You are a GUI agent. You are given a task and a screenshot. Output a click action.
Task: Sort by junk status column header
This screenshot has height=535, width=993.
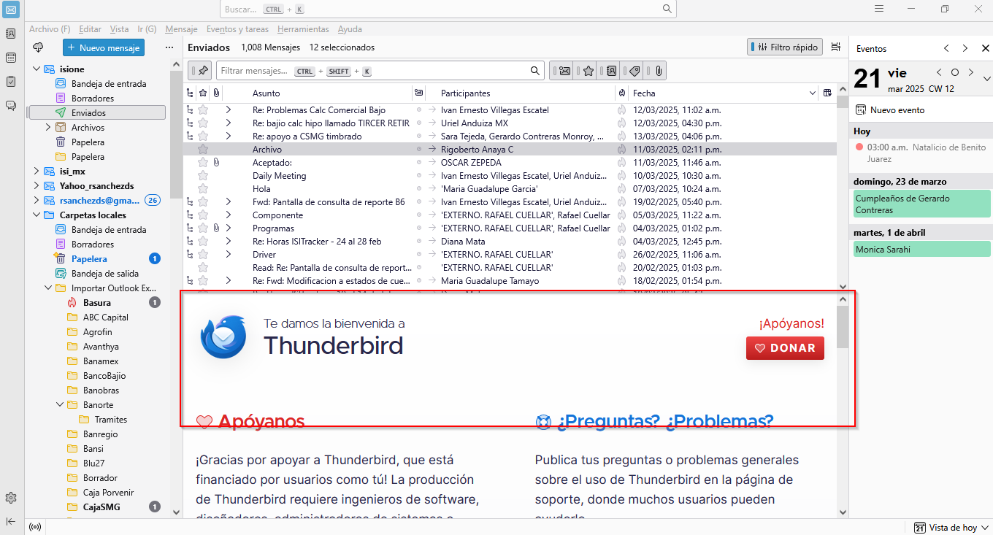pos(621,93)
